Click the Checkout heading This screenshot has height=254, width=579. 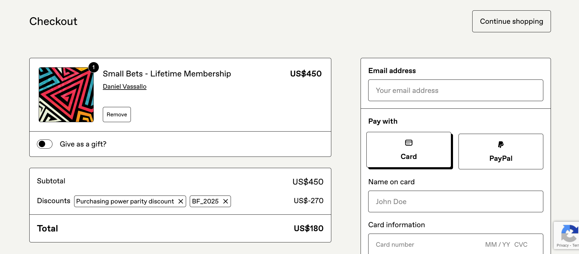point(53,21)
